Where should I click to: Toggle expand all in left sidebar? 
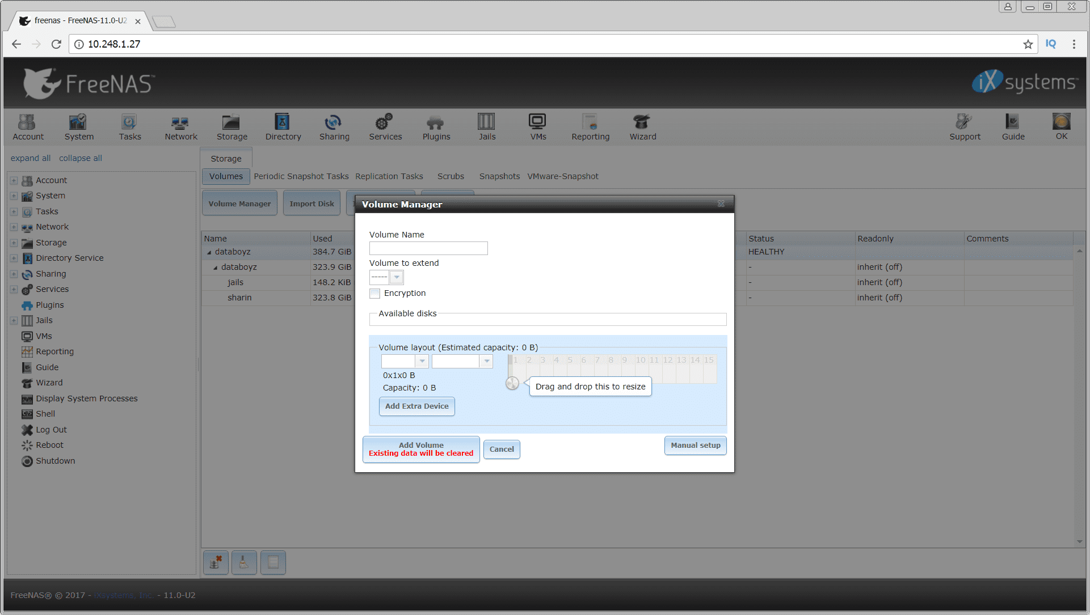click(x=30, y=158)
